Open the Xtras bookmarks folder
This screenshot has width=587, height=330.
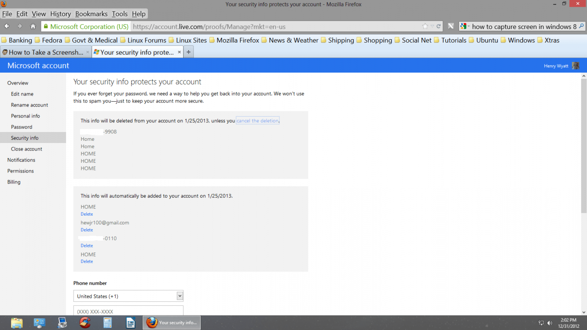point(548,40)
